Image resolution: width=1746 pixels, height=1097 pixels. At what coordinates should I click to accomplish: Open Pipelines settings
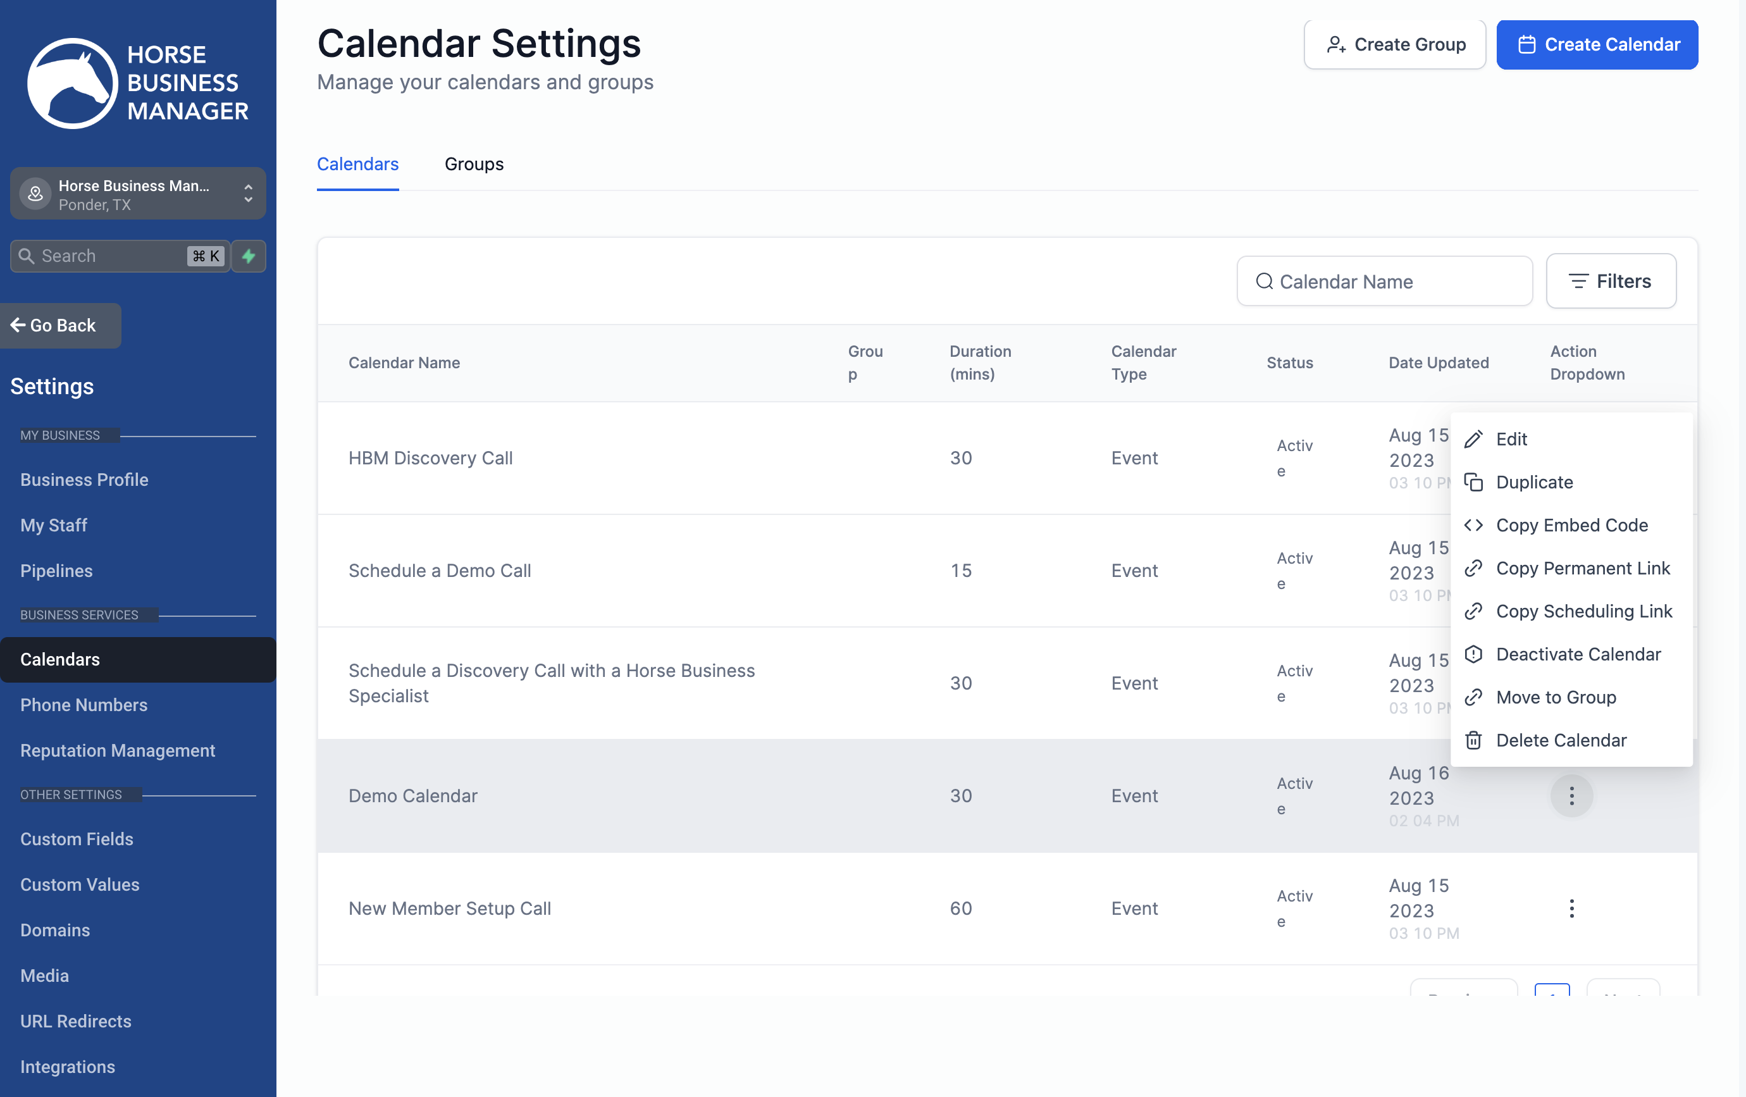coord(56,571)
